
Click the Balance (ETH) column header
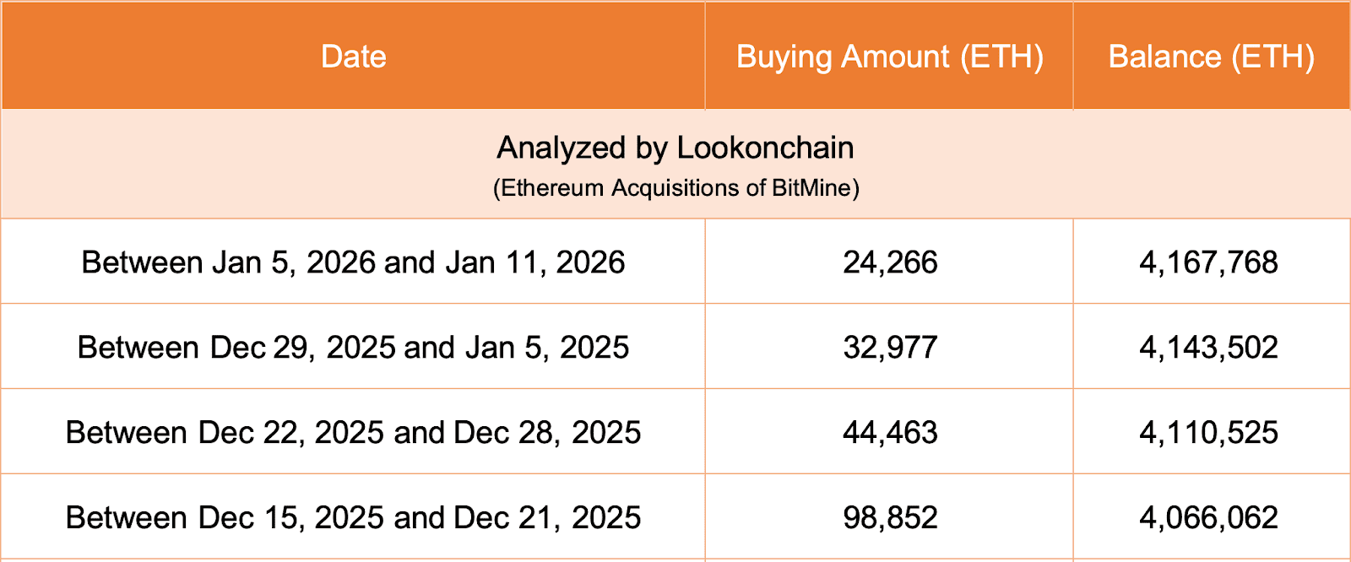1211,57
